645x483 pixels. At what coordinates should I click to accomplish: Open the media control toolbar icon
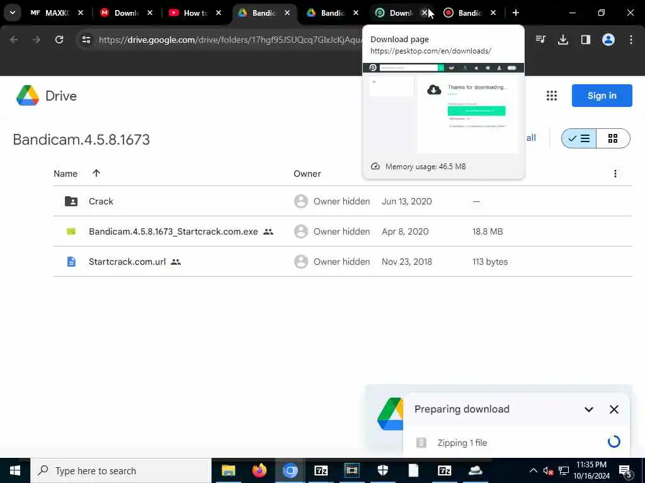tap(540, 40)
